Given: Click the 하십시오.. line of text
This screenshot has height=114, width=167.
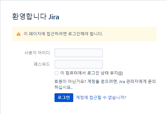Looking at the screenshot, I should (x=64, y=87).
